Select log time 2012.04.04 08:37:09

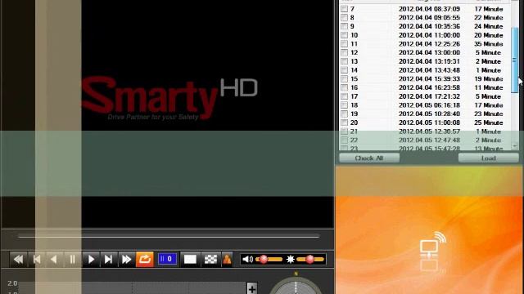(429, 9)
